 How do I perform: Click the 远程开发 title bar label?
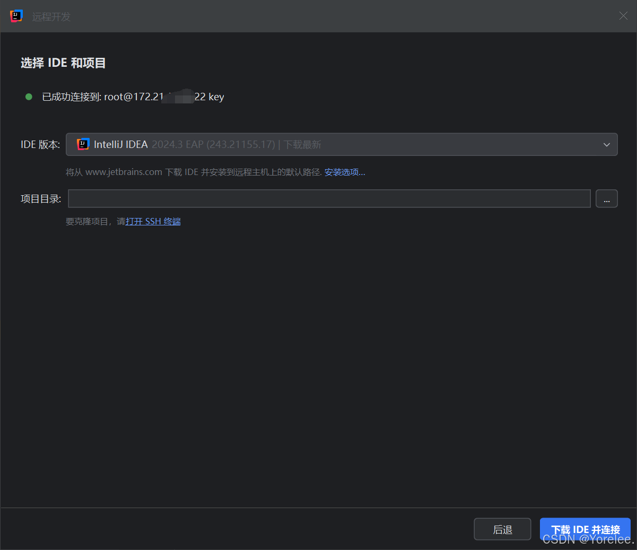tap(50, 16)
